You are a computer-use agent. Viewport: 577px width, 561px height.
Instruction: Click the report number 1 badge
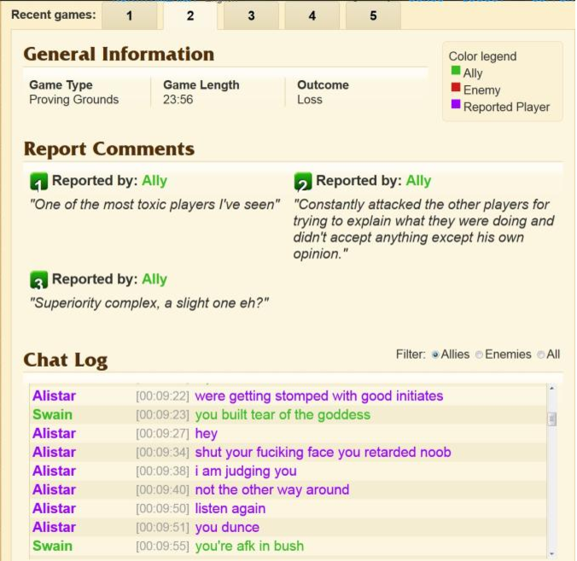38,182
